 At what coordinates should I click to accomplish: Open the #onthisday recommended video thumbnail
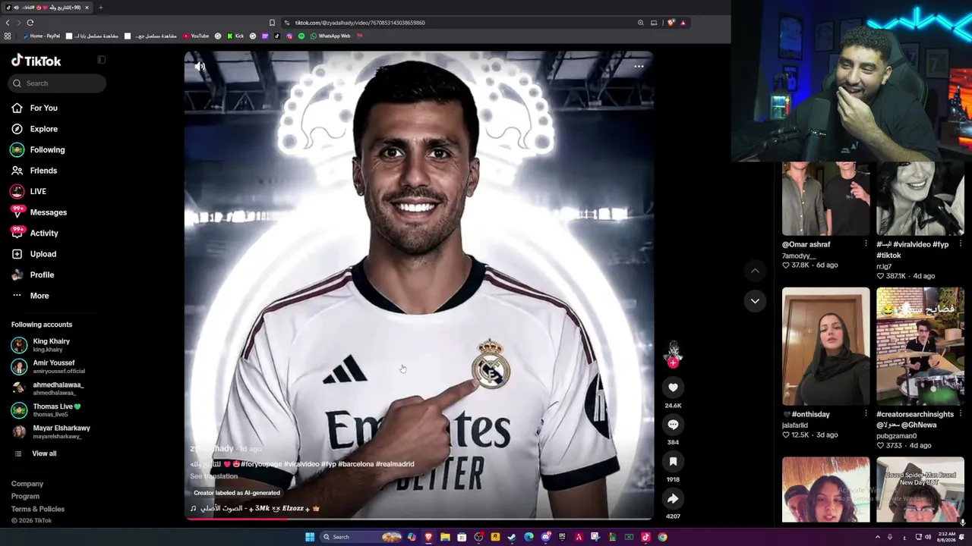[x=825, y=347]
